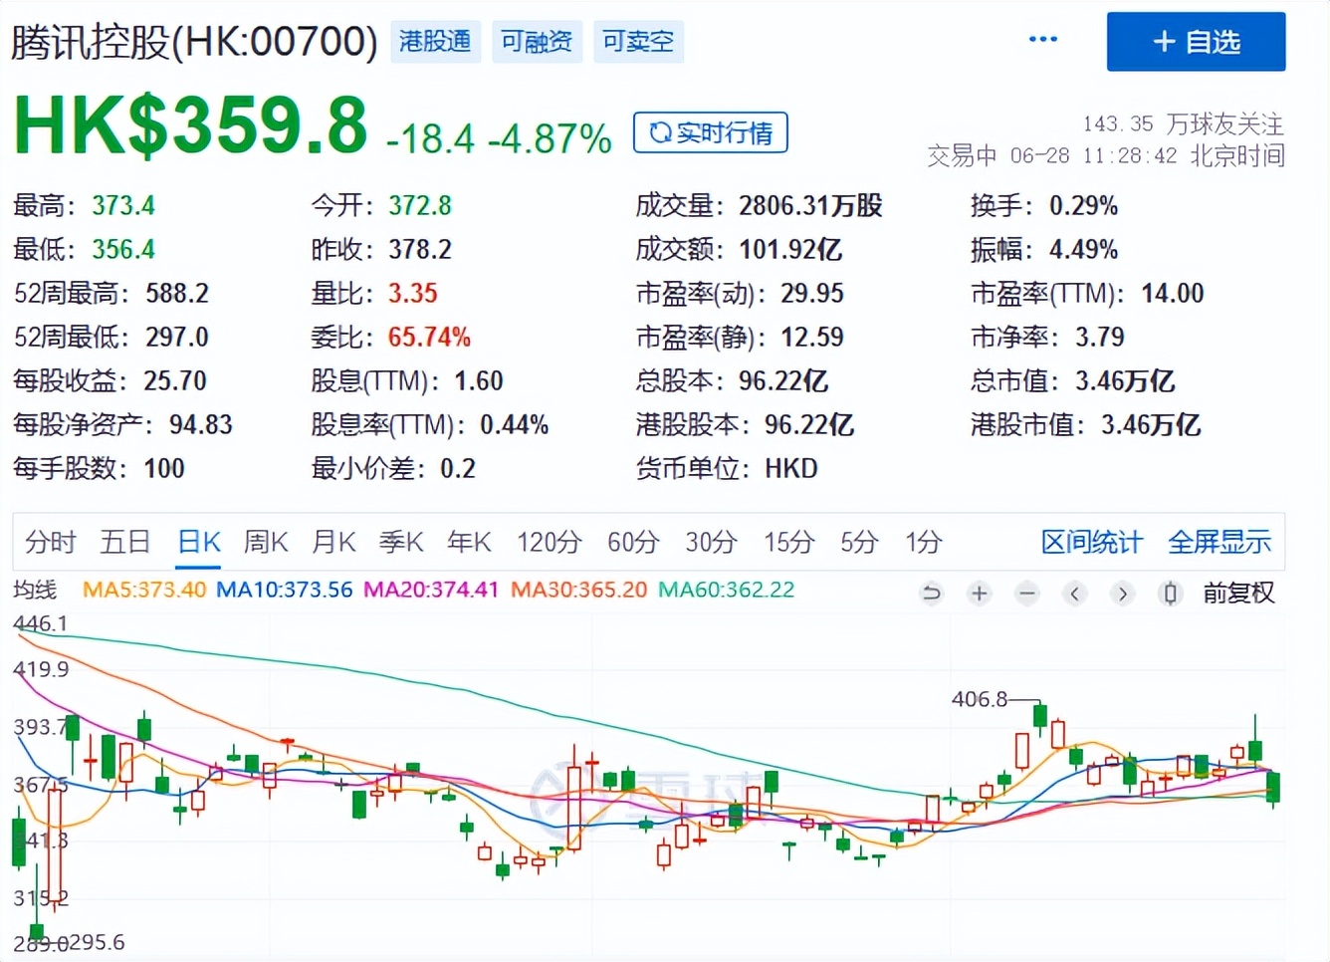Click the 可卖空 tag
This screenshot has height=962, width=1330.
[x=638, y=41]
